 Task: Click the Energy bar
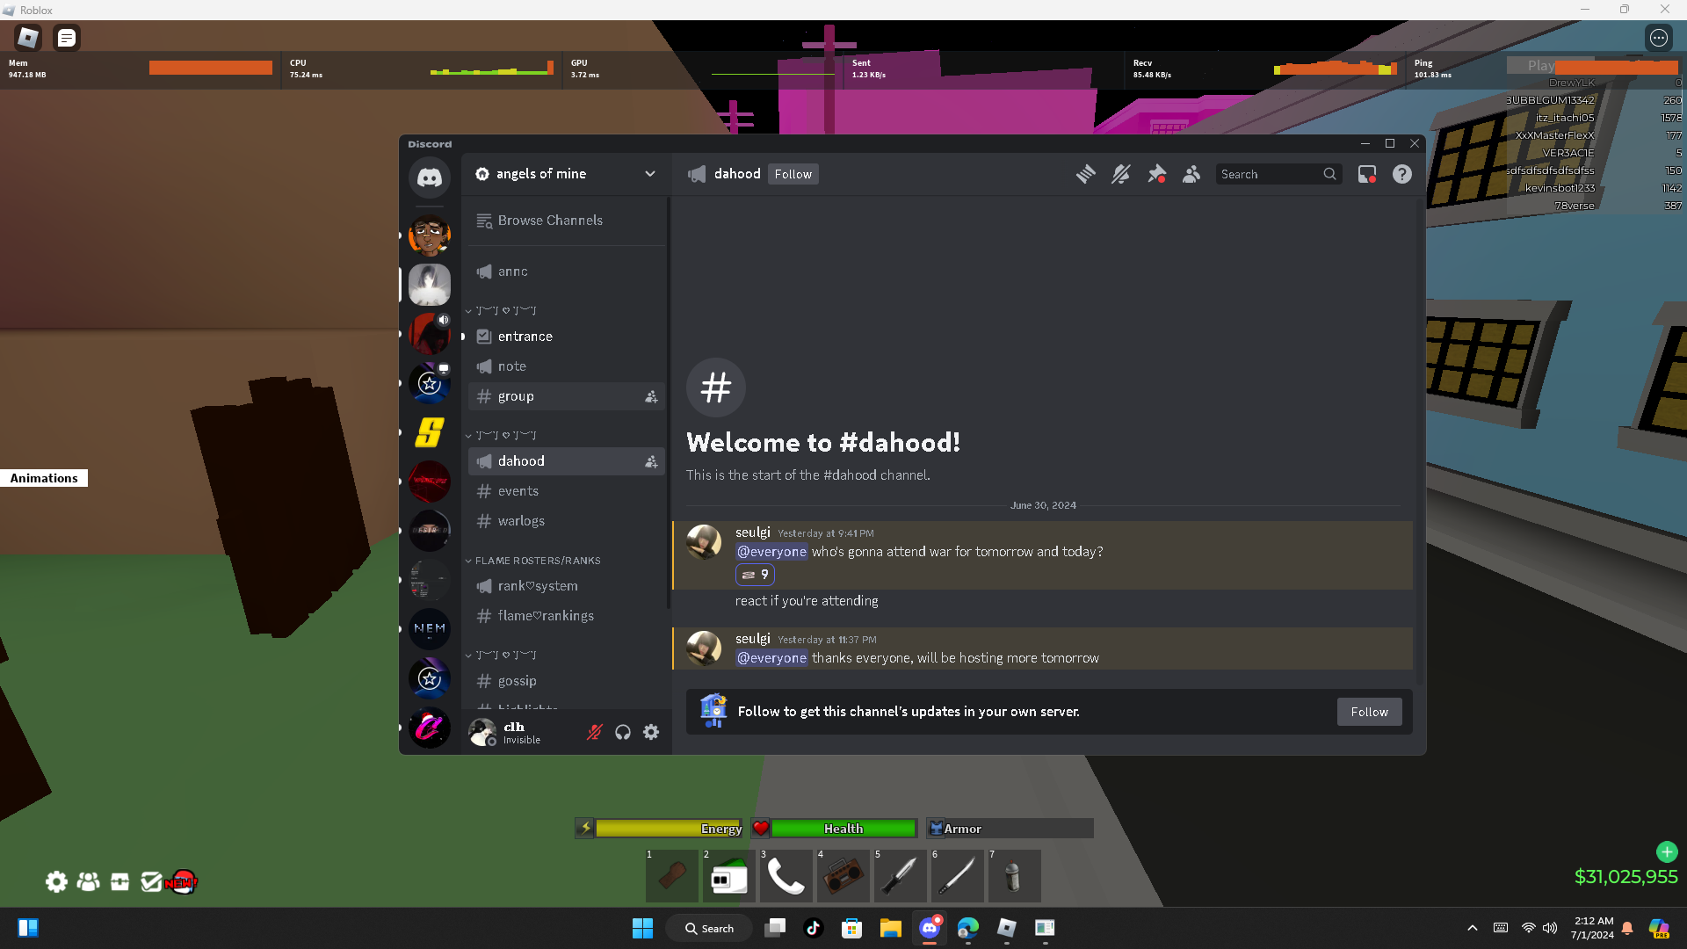pos(659,829)
